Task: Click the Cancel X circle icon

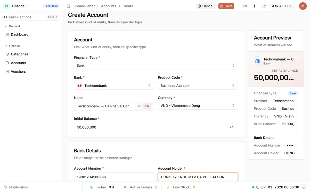Action: coord(199,6)
